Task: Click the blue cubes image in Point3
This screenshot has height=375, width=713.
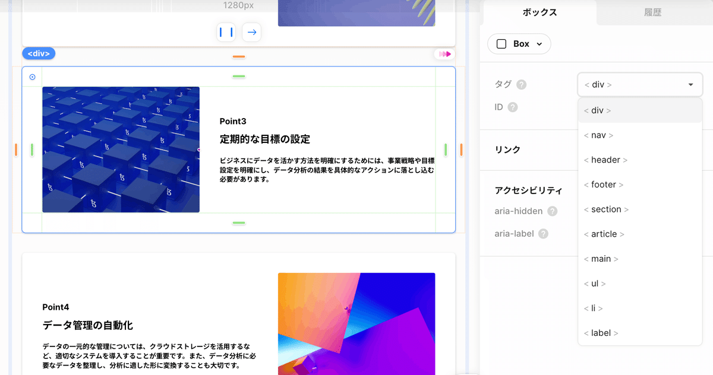Action: point(121,150)
